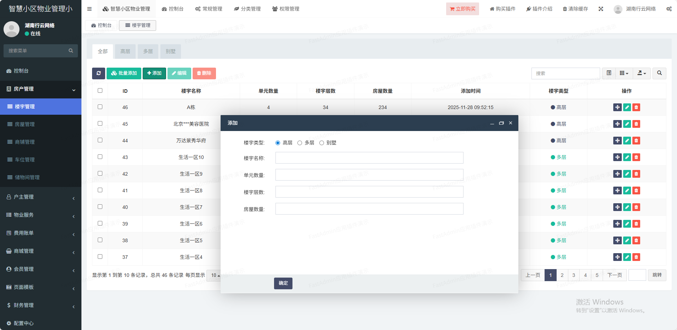Click the drag-move icon for row 43
Screen dimensions: 677x330
617,157
